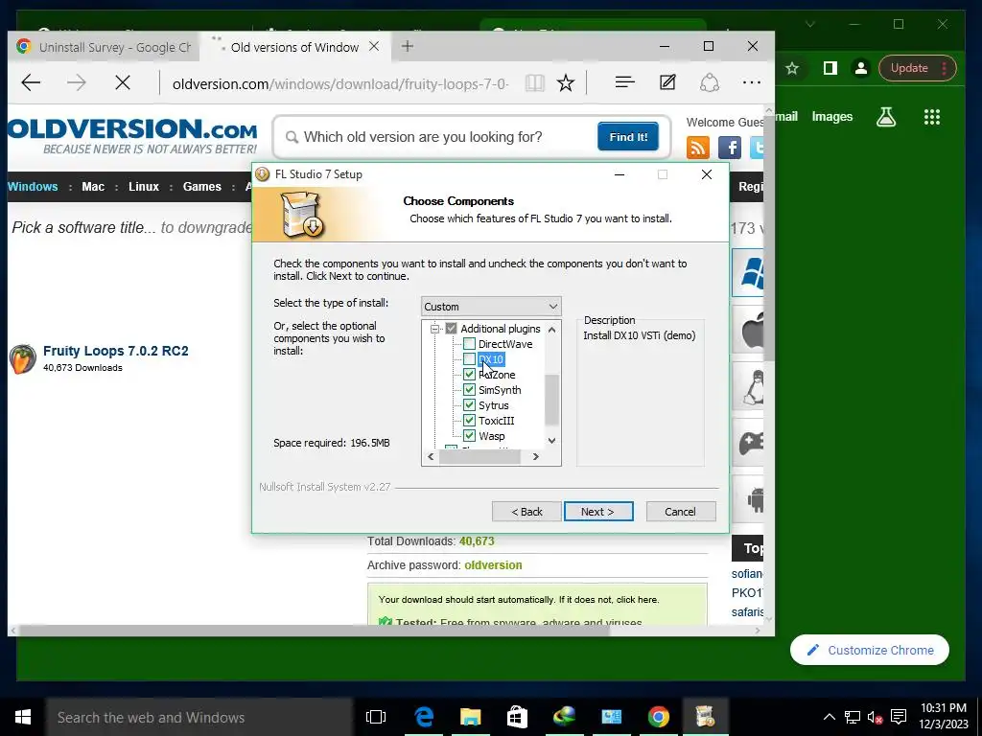Click the oldversion archive password link
The height and width of the screenshot is (736, 982).
tap(493, 565)
